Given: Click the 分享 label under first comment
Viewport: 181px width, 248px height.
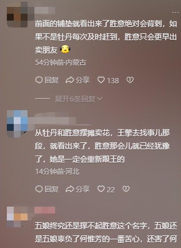Looking at the screenshot, I should [x=83, y=80].
